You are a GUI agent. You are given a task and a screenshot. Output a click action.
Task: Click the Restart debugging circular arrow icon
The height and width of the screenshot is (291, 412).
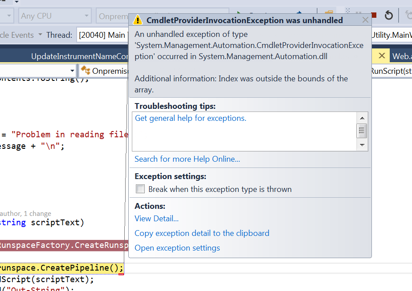pyautogui.click(x=388, y=15)
